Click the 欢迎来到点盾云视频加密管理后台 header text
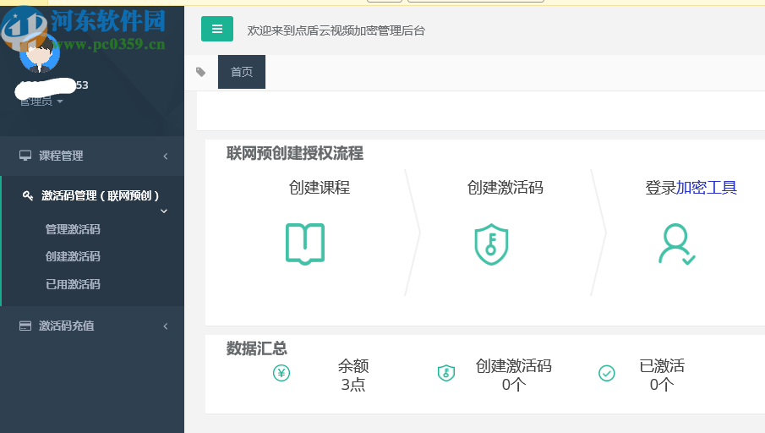The image size is (765, 433). (x=336, y=30)
